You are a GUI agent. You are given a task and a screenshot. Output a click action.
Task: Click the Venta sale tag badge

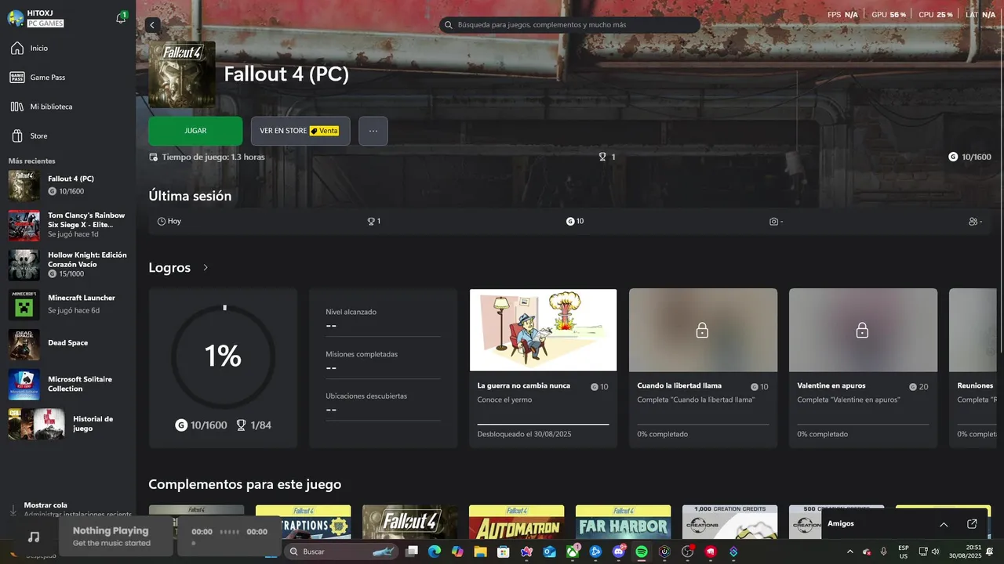(x=325, y=131)
